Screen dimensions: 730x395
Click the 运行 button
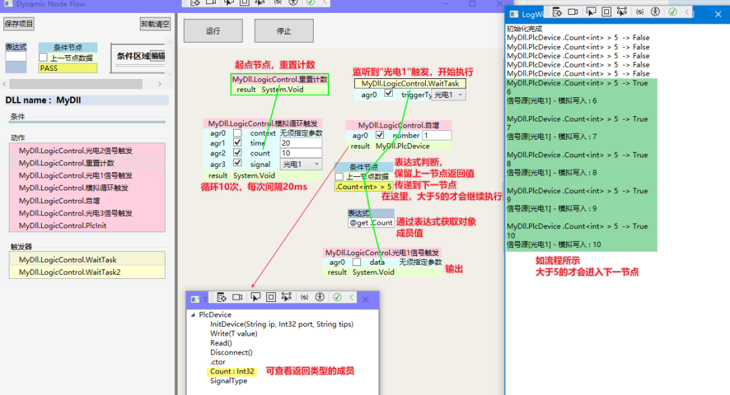213,30
